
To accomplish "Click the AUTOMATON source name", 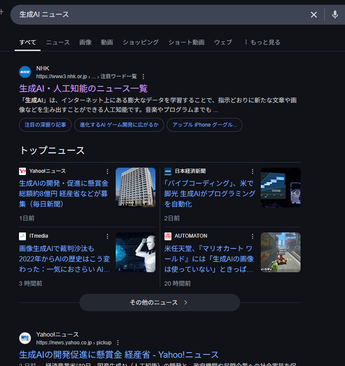I will 191,236.
